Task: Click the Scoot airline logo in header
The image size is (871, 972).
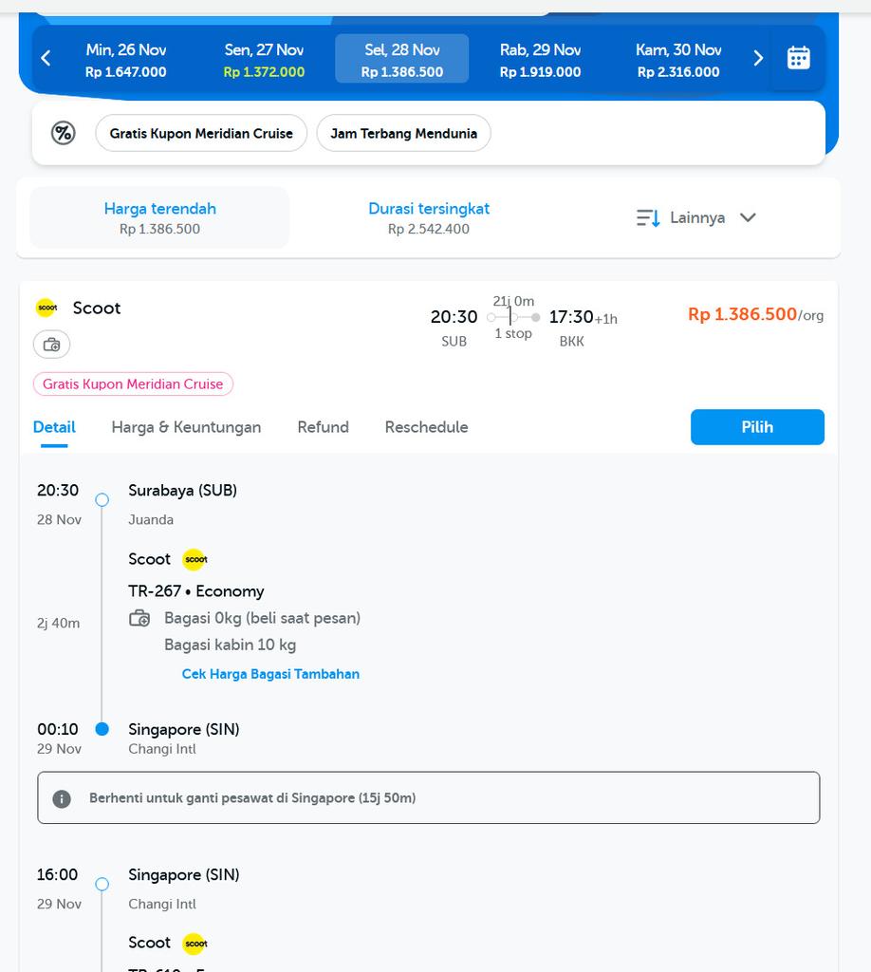Action: (47, 308)
